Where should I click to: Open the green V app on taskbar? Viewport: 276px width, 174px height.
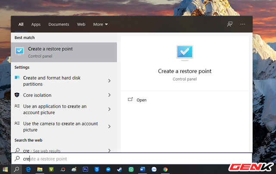click(x=51, y=169)
